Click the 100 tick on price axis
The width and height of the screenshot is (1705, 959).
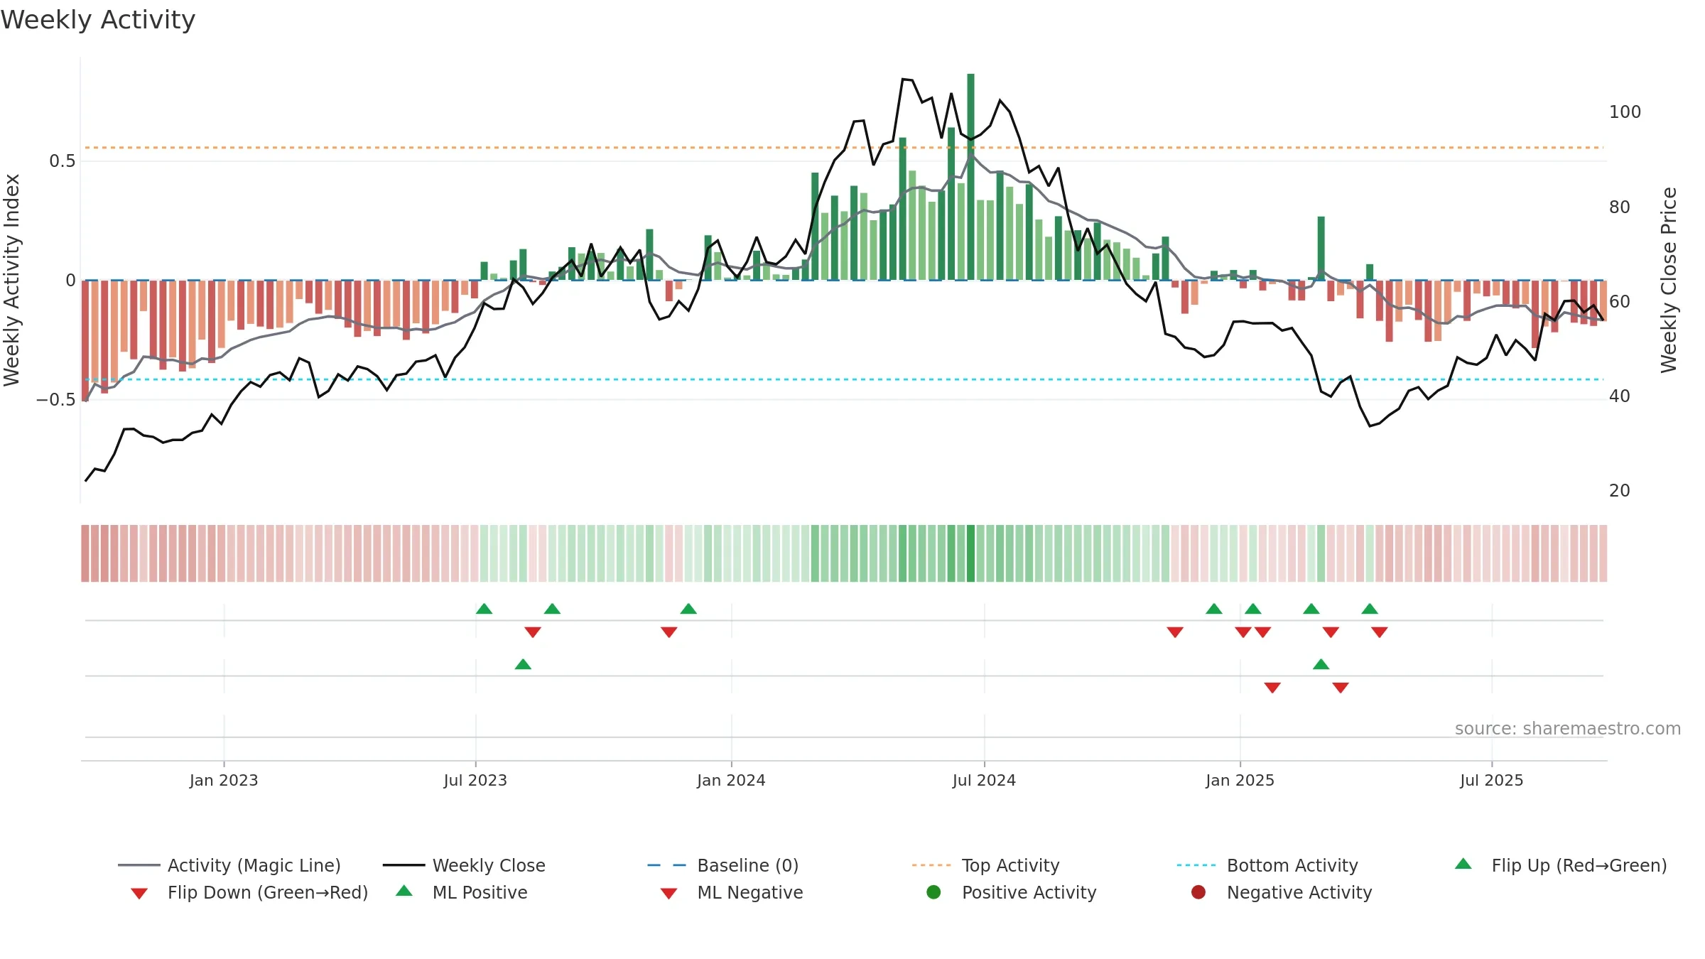tap(1625, 112)
